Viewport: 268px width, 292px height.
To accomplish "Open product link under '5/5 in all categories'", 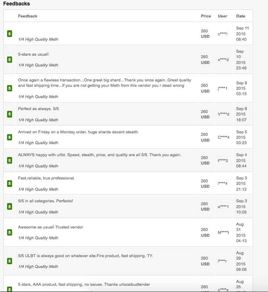I will pos(38,212).
